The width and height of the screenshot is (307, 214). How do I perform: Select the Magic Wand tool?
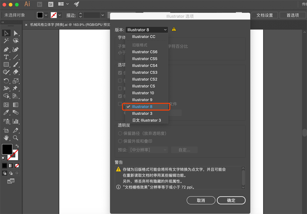coord(6,41)
